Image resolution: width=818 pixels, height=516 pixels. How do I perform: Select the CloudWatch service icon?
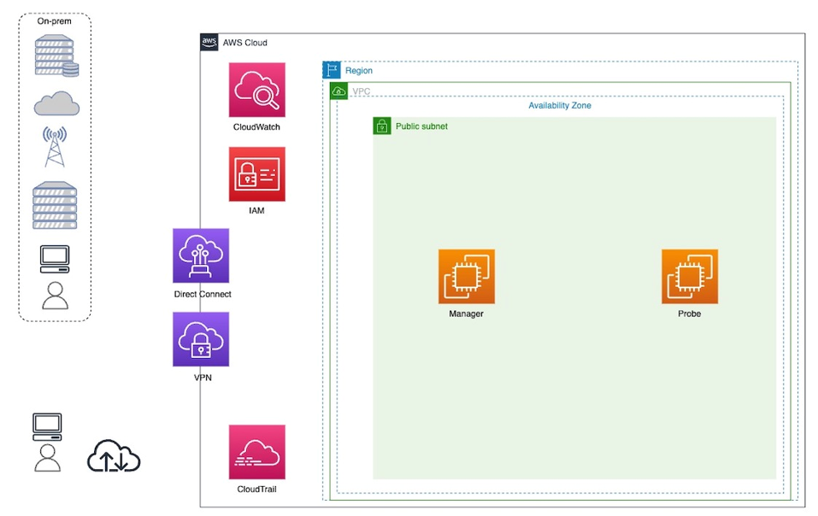(256, 90)
